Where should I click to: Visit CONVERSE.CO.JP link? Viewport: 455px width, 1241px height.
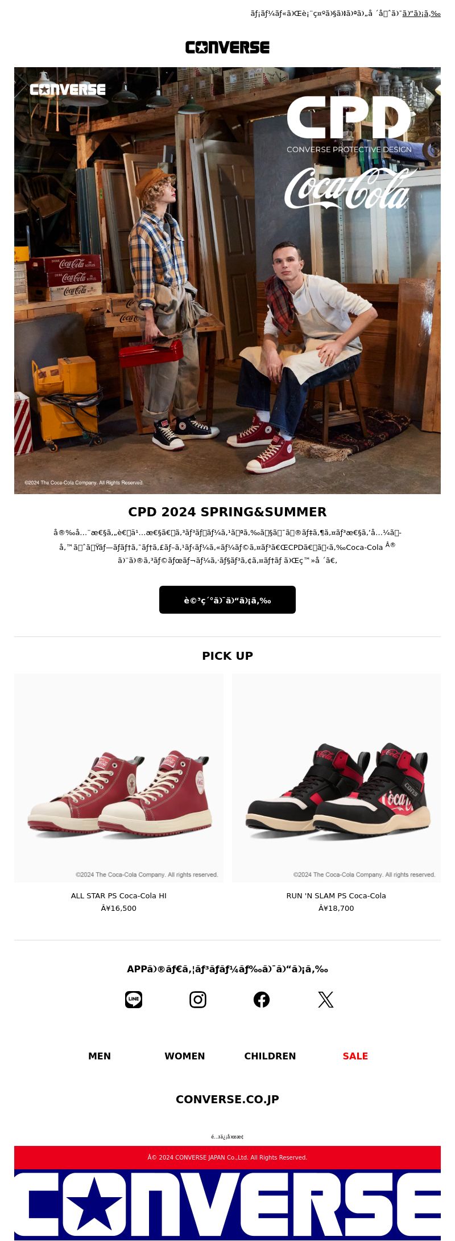tap(227, 1099)
